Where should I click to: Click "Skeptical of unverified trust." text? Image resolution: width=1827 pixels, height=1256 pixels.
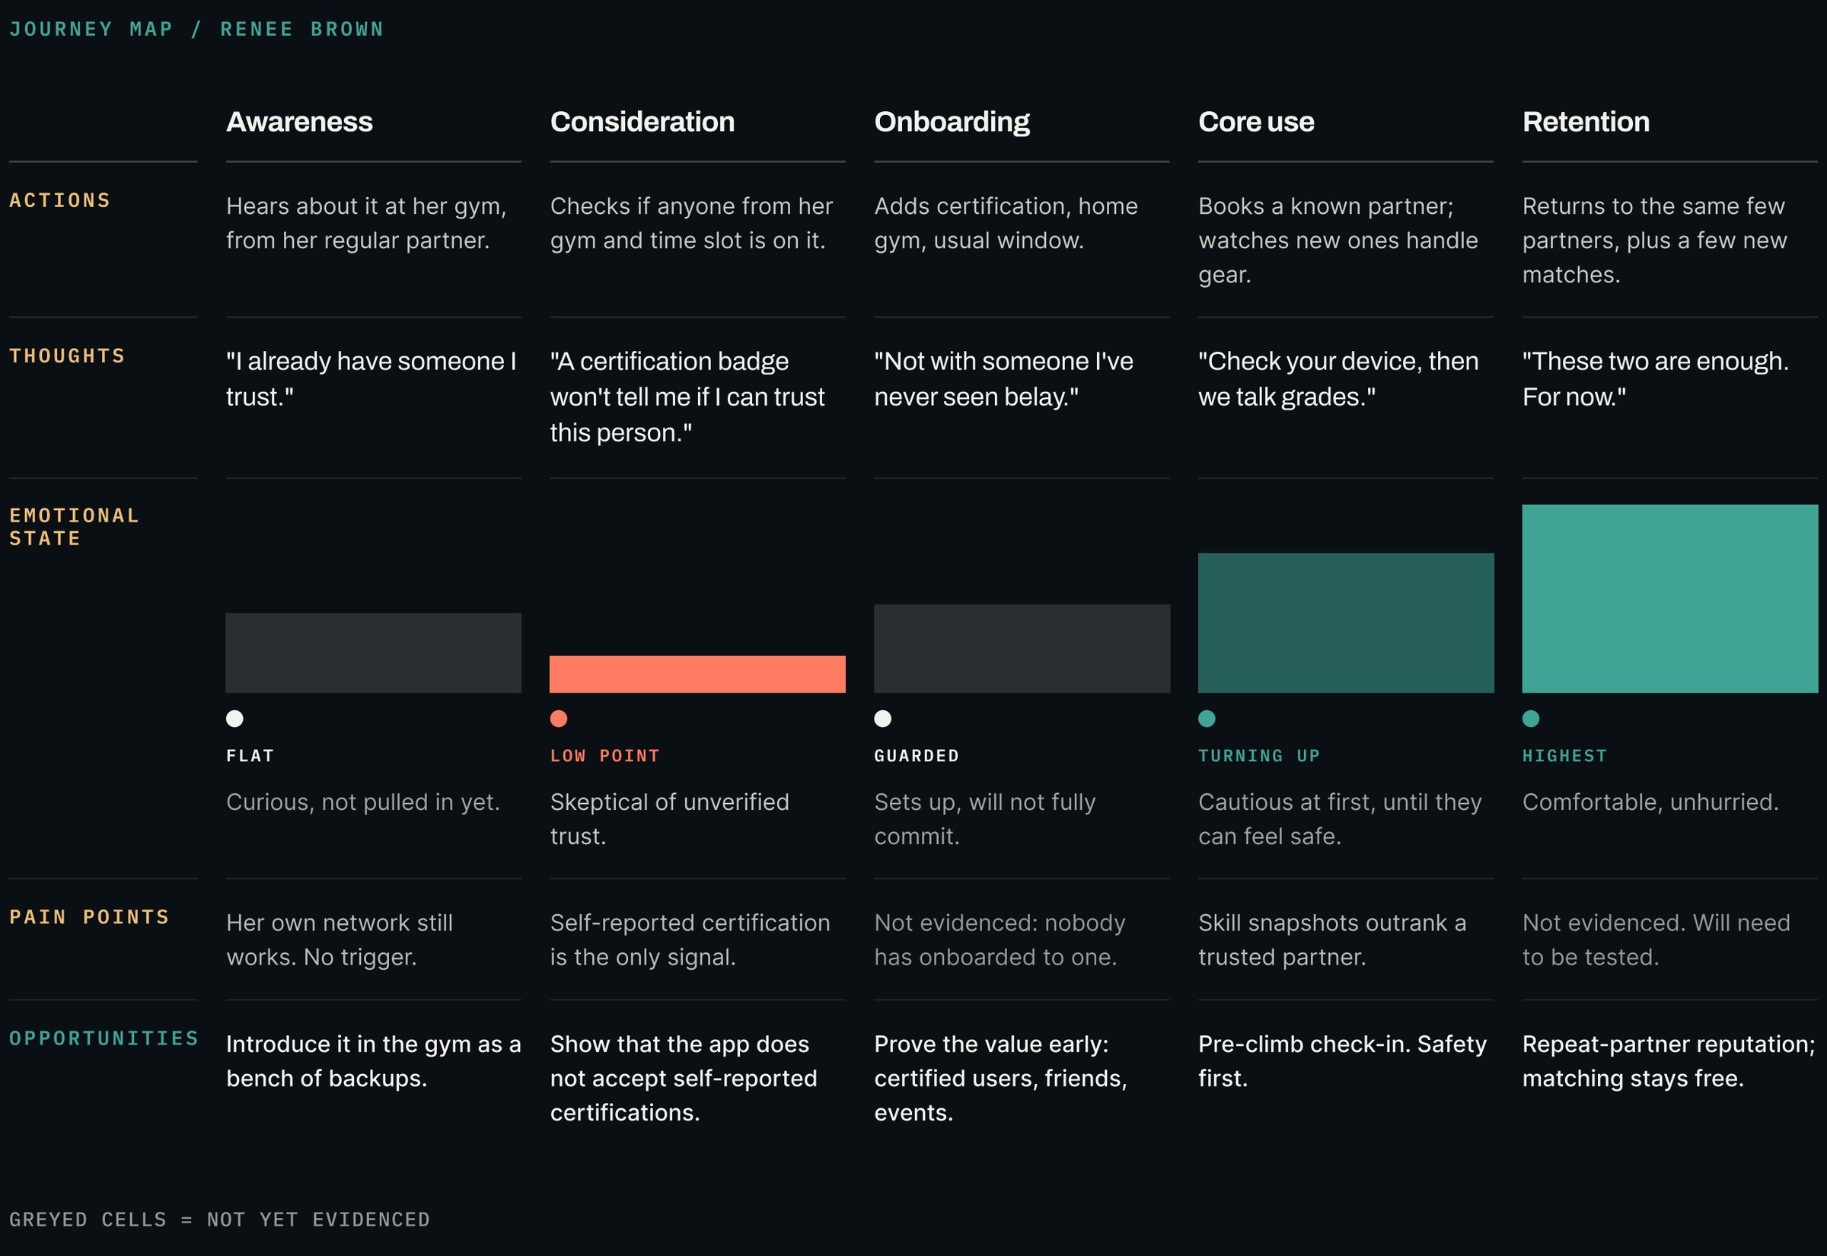pos(670,819)
